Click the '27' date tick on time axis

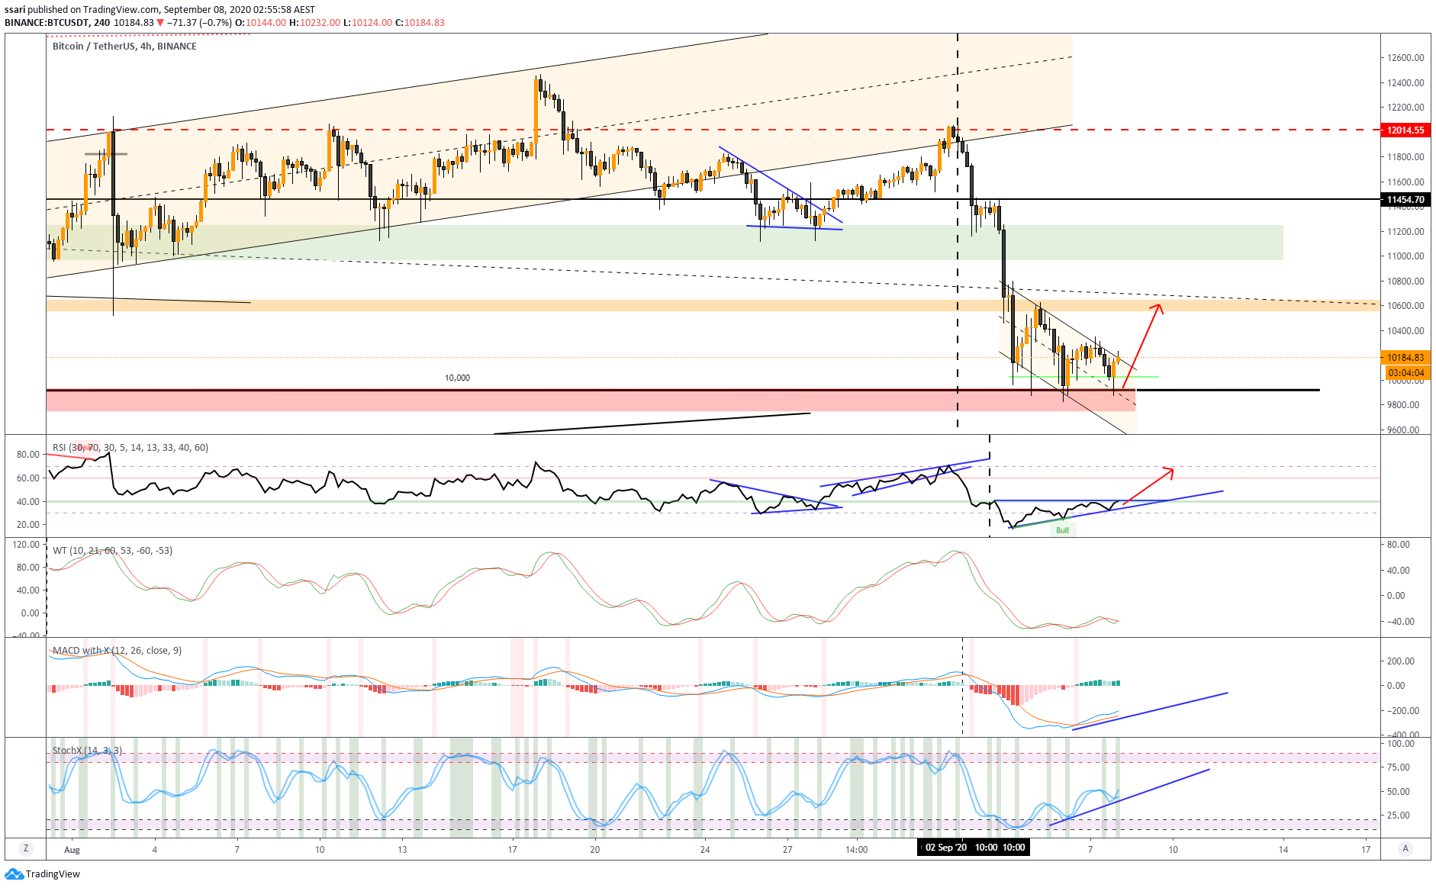(787, 849)
